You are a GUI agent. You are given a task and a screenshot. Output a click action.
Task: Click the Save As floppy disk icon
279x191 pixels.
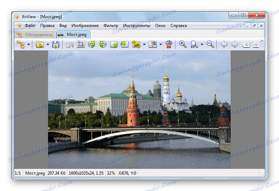pyautogui.click(x=56, y=44)
